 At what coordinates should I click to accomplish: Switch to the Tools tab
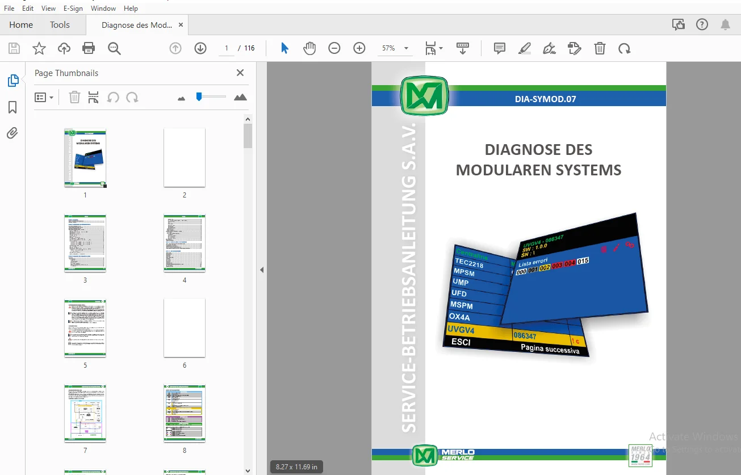pyautogui.click(x=60, y=25)
